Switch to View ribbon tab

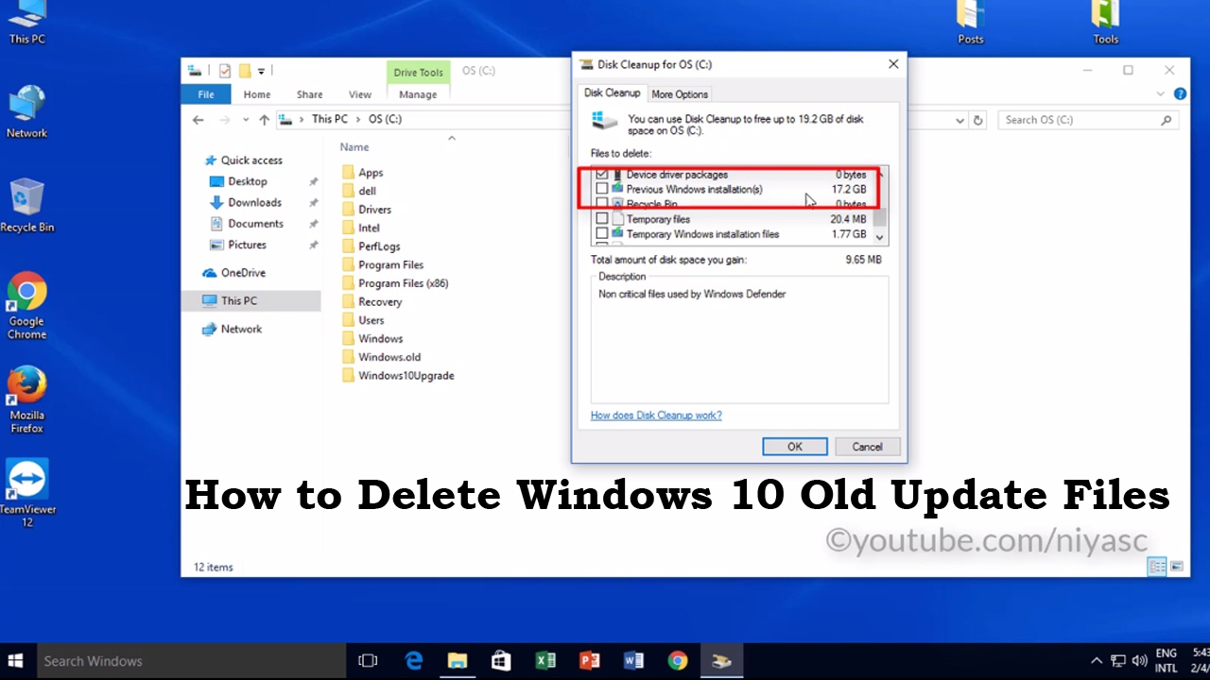(x=360, y=94)
